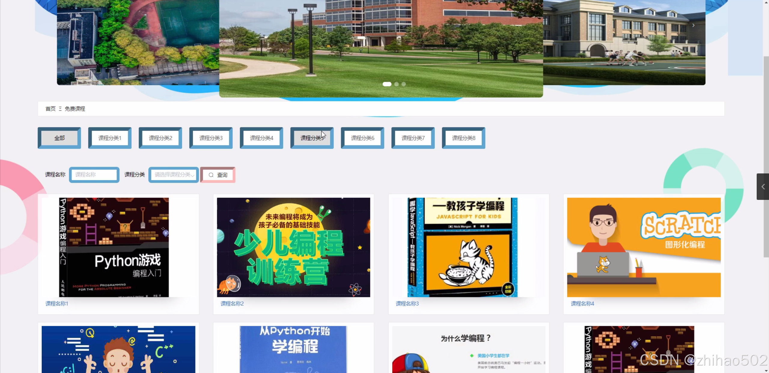Select the 课程分类5 category tab
Image resolution: width=769 pixels, height=373 pixels.
tap(312, 138)
